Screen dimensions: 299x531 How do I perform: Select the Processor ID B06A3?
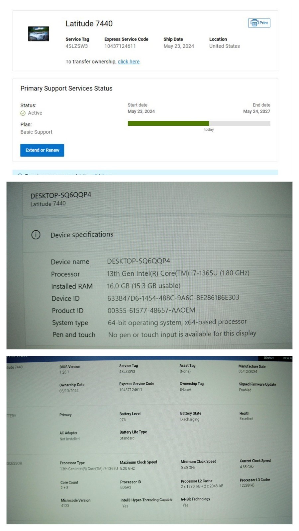coord(126,488)
